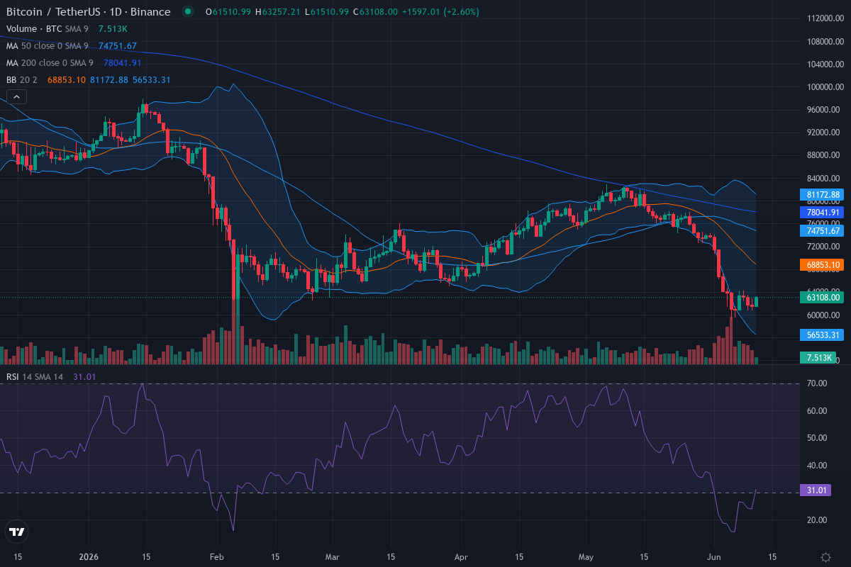Viewport: 851px width, 567px height.
Task: Click the 74751.67 MA 50 price label
Action: point(823,230)
